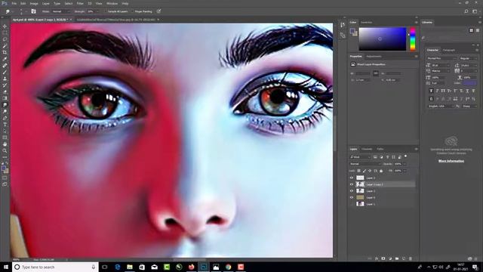Select the Horizontal Type tool

[x=5, y=125]
